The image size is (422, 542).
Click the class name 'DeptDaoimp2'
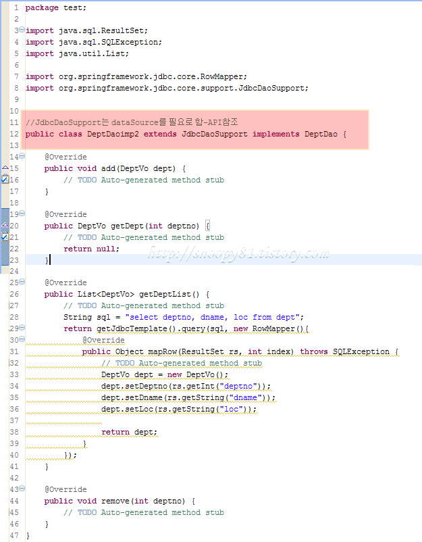pyautogui.click(x=113, y=134)
